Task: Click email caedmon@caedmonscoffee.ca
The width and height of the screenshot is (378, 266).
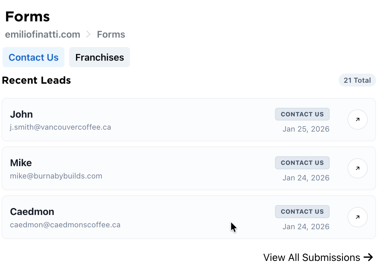Action: point(65,225)
